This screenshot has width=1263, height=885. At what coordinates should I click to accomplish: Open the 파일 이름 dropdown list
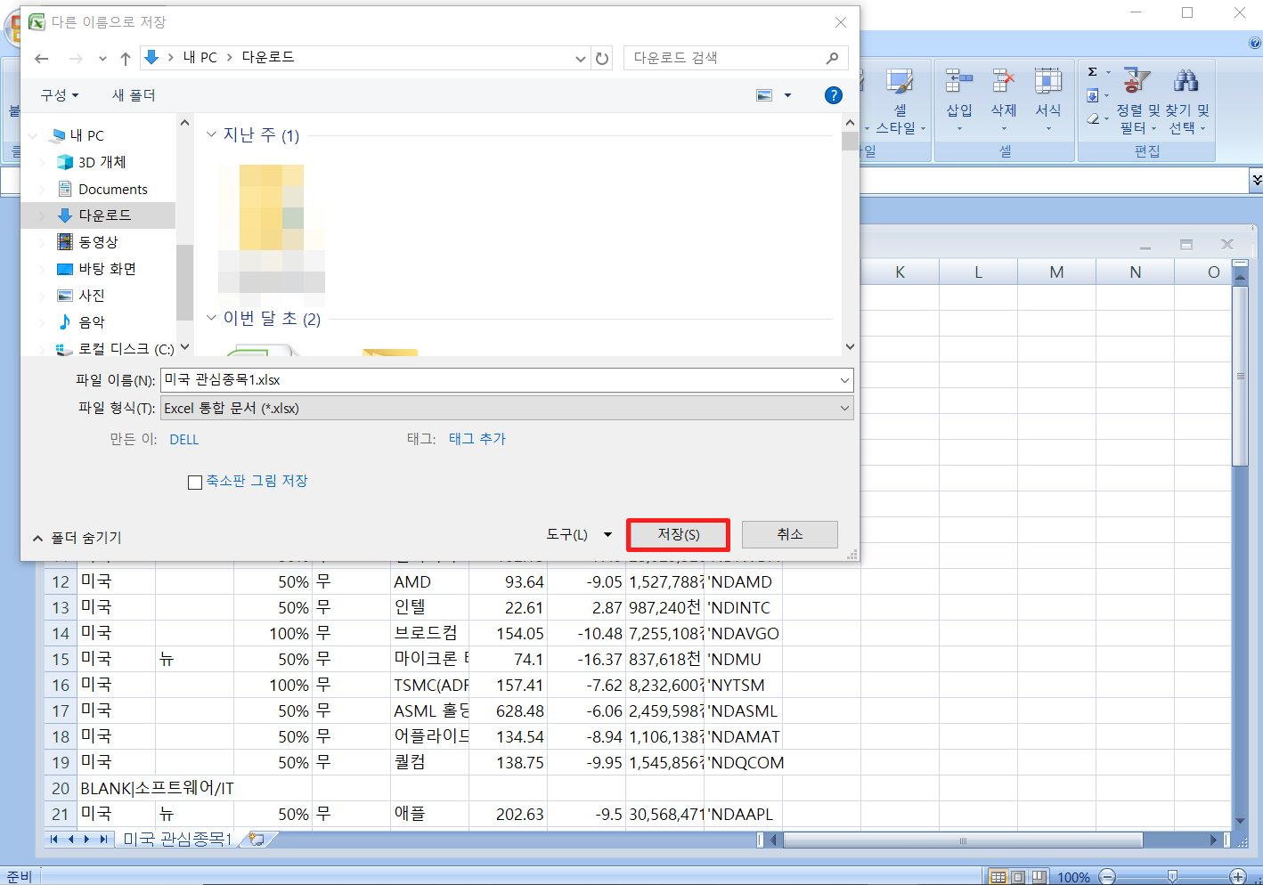844,380
